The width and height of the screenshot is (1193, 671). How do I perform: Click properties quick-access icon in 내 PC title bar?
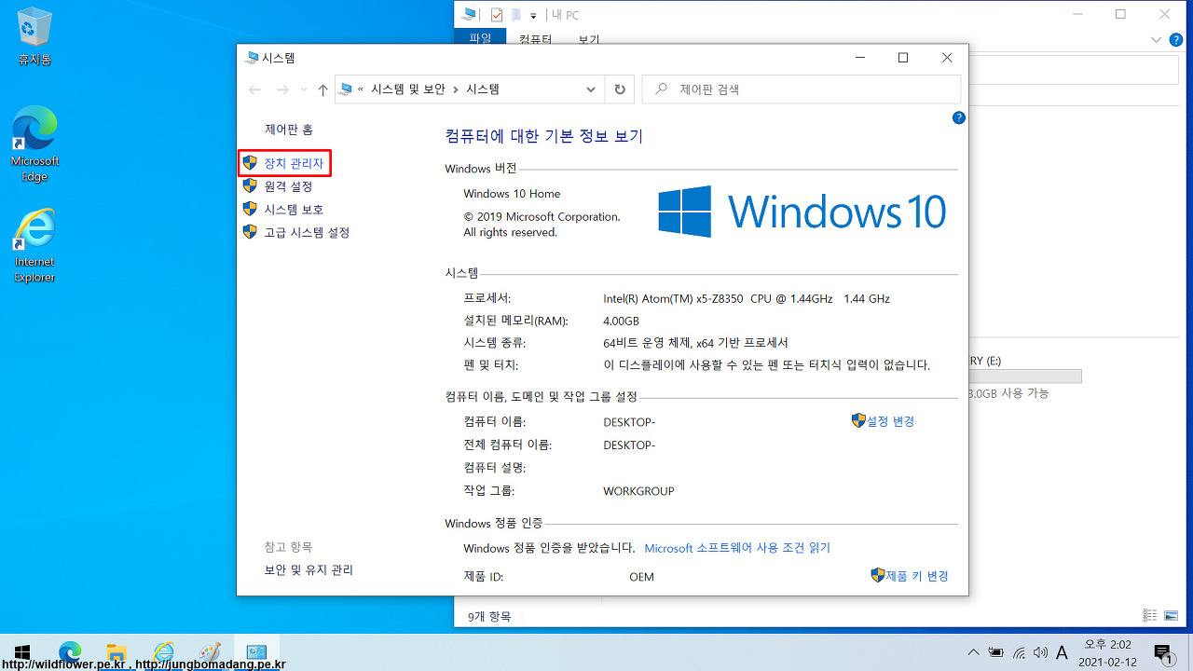click(496, 15)
